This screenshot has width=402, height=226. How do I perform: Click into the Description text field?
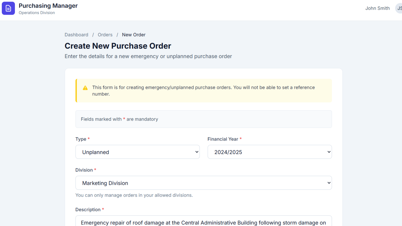(x=203, y=222)
